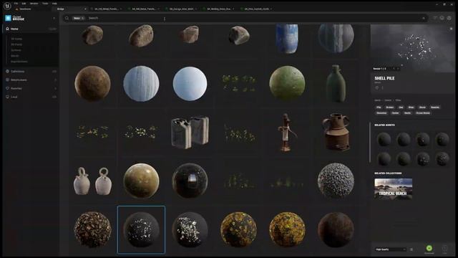
Task: Open the filter icon at top right of search bar
Action: coord(434,18)
